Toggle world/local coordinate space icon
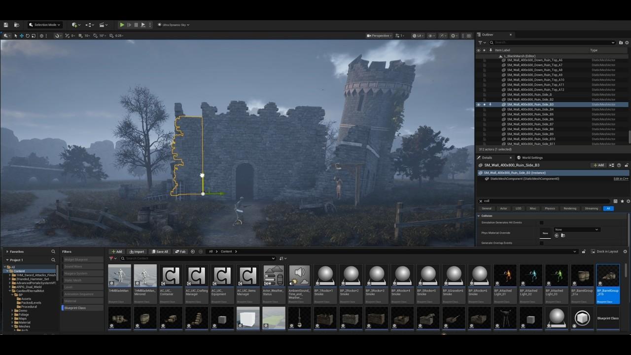The height and width of the screenshot is (355, 631). [x=42, y=35]
